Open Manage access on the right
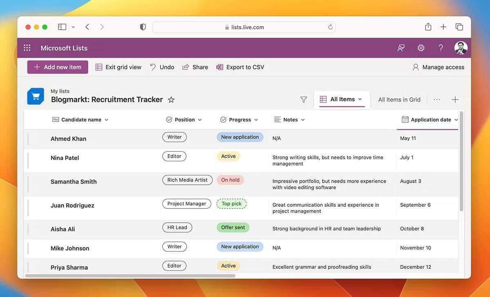Screen dimensions: 490x297 (x=438, y=67)
